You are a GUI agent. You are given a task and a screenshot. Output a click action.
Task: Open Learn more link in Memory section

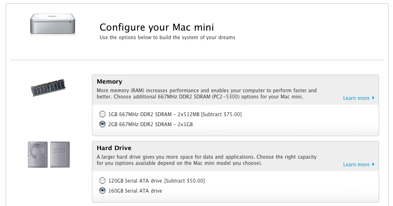[356, 98]
